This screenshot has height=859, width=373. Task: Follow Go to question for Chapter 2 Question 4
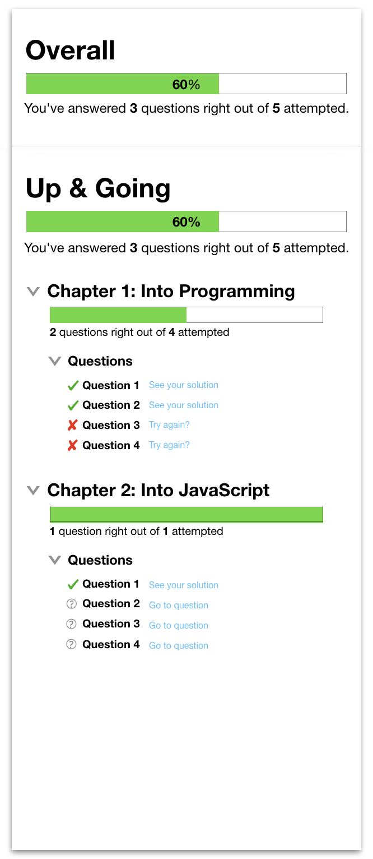178,645
